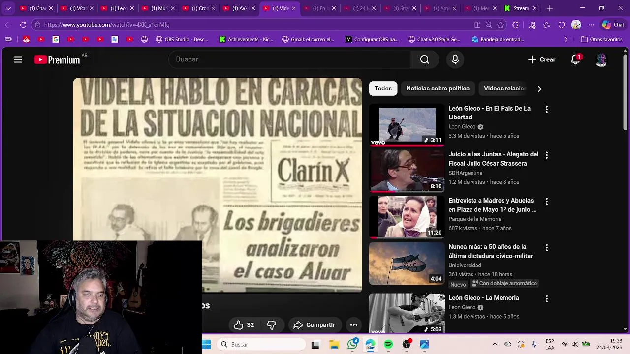Go back with browser back arrow
630x354 pixels.
pos(8,25)
